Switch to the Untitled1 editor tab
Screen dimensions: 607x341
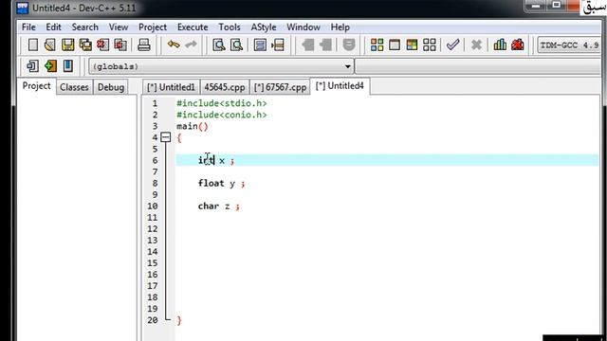click(171, 87)
